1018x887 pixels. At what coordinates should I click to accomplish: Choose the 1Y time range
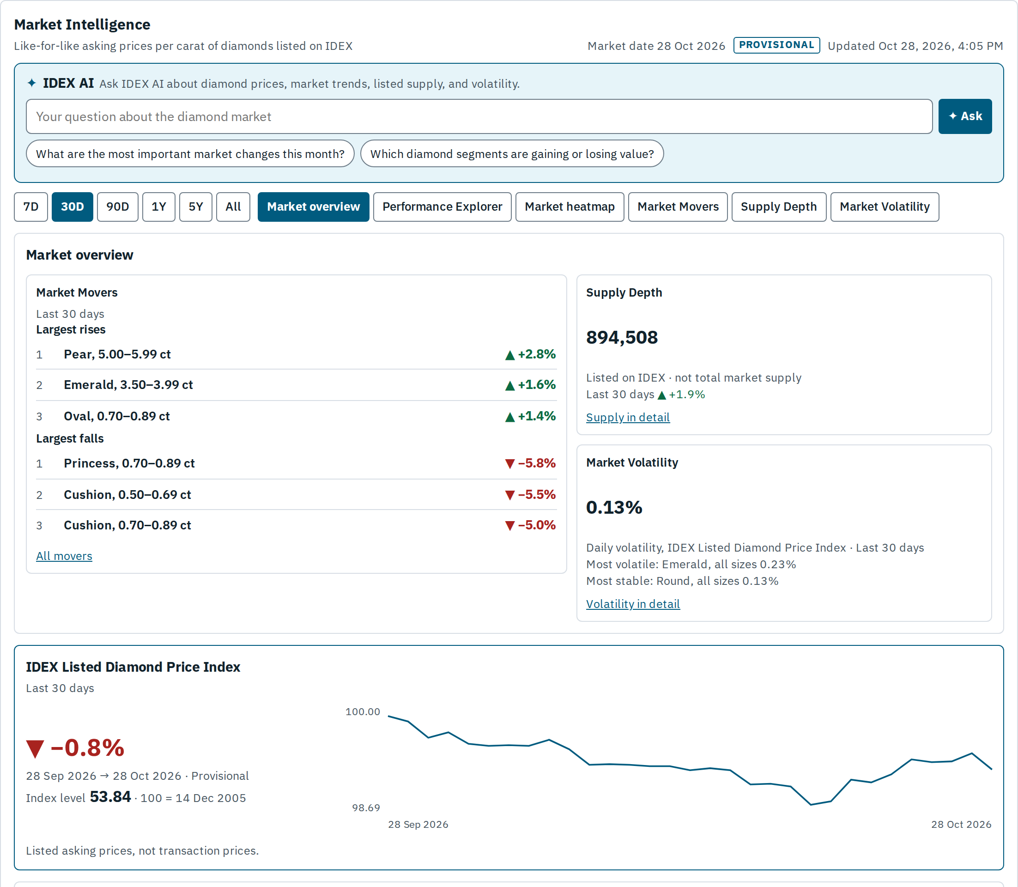(159, 207)
